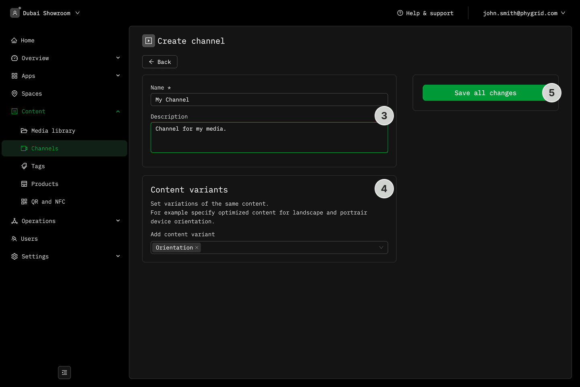Click the Home icon in sidebar

[14, 40]
